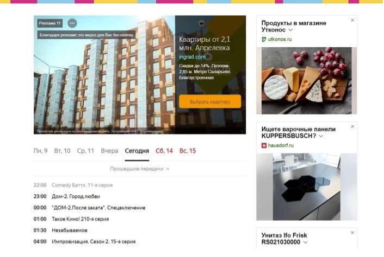Click the utkonos.ru leaf favicon
The height and width of the screenshot is (257, 384).
[264, 39]
